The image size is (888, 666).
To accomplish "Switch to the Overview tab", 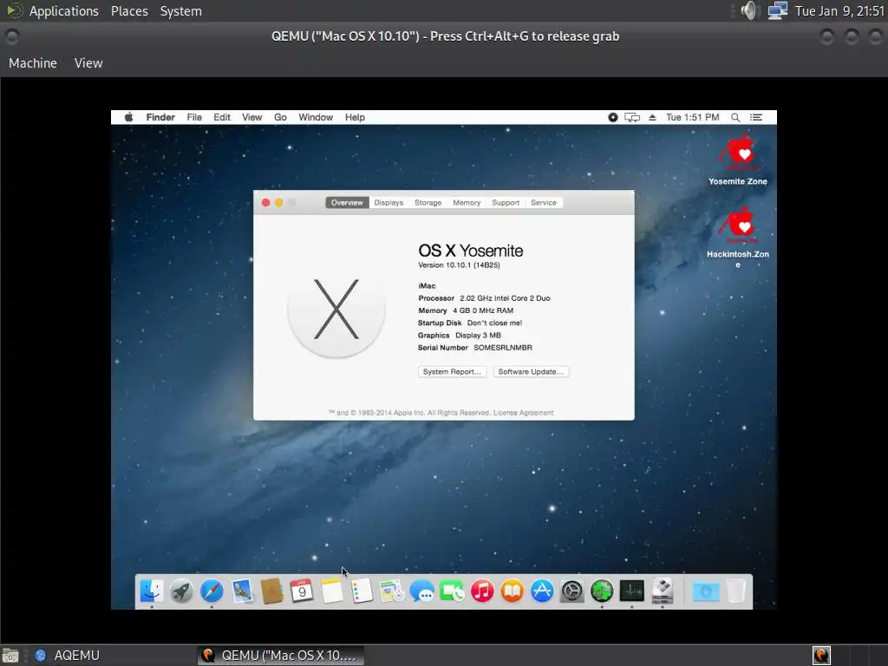I will (x=347, y=203).
